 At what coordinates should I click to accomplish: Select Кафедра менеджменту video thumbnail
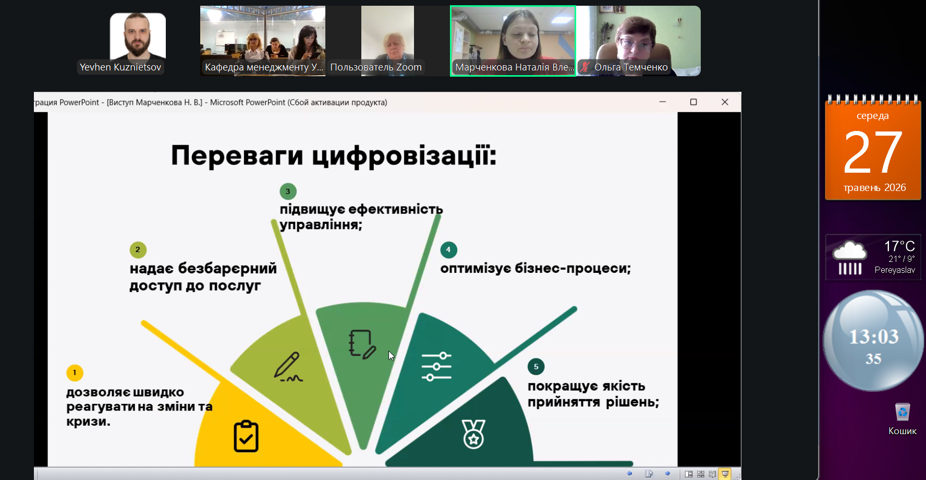pos(263,41)
